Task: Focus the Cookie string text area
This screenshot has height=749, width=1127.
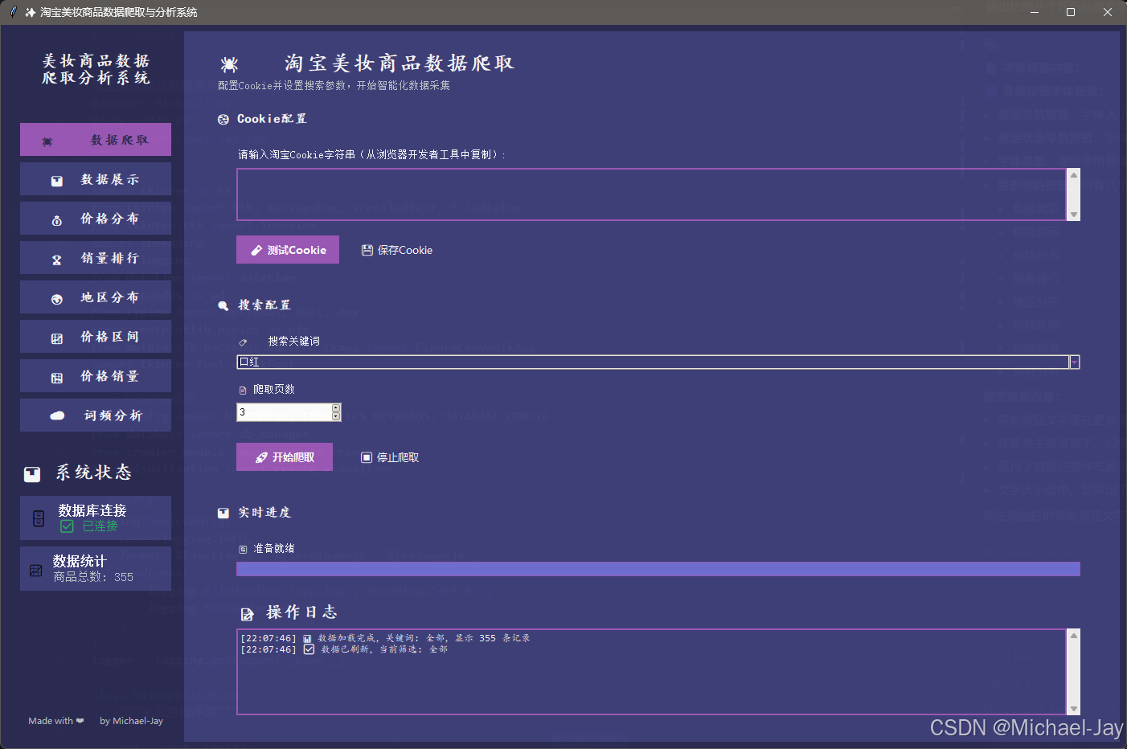Action: (x=652, y=194)
